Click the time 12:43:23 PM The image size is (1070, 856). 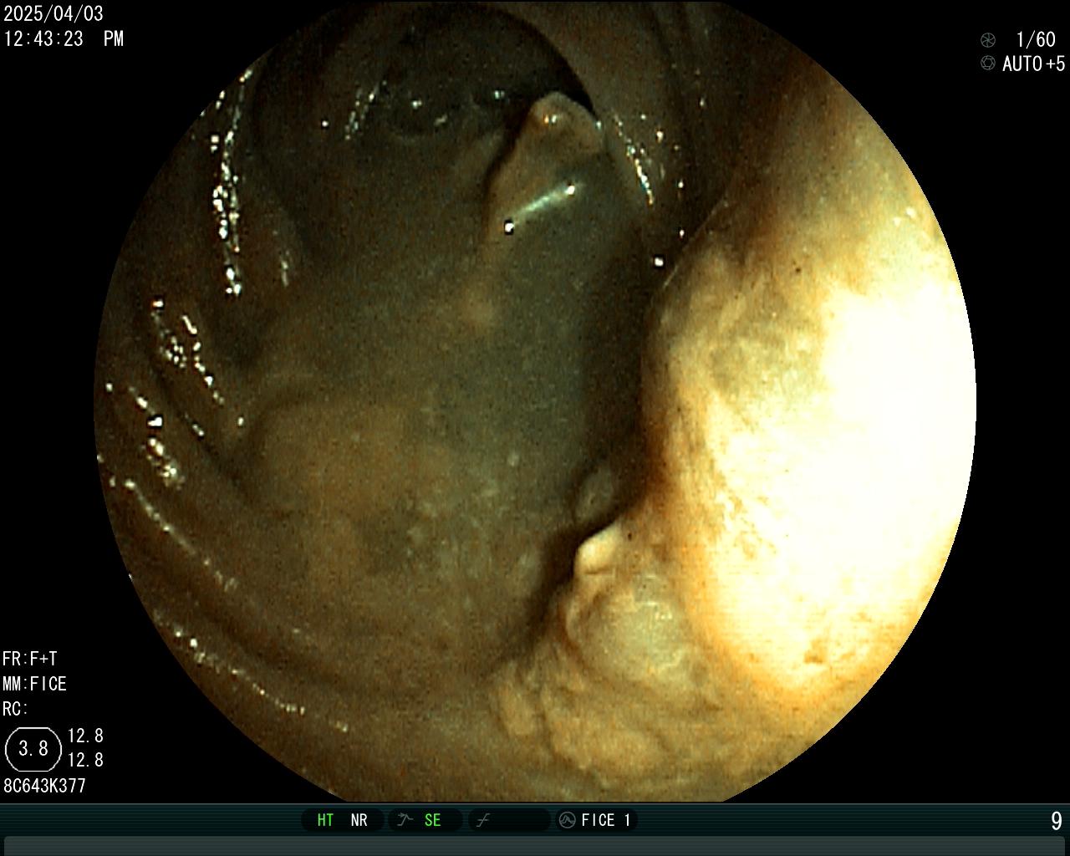[64, 38]
